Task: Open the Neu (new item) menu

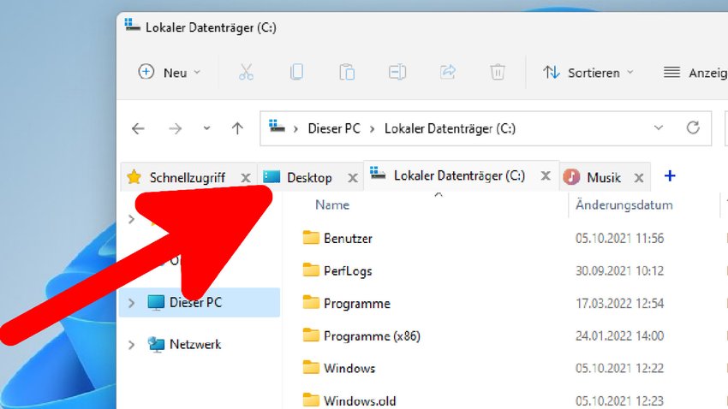Action: pos(170,73)
